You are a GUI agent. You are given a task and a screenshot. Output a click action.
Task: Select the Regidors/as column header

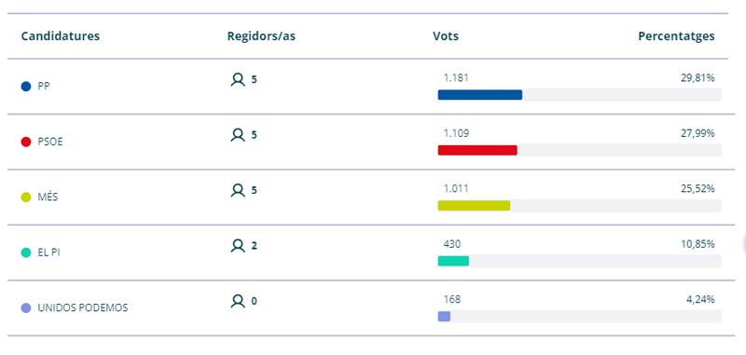261,36
